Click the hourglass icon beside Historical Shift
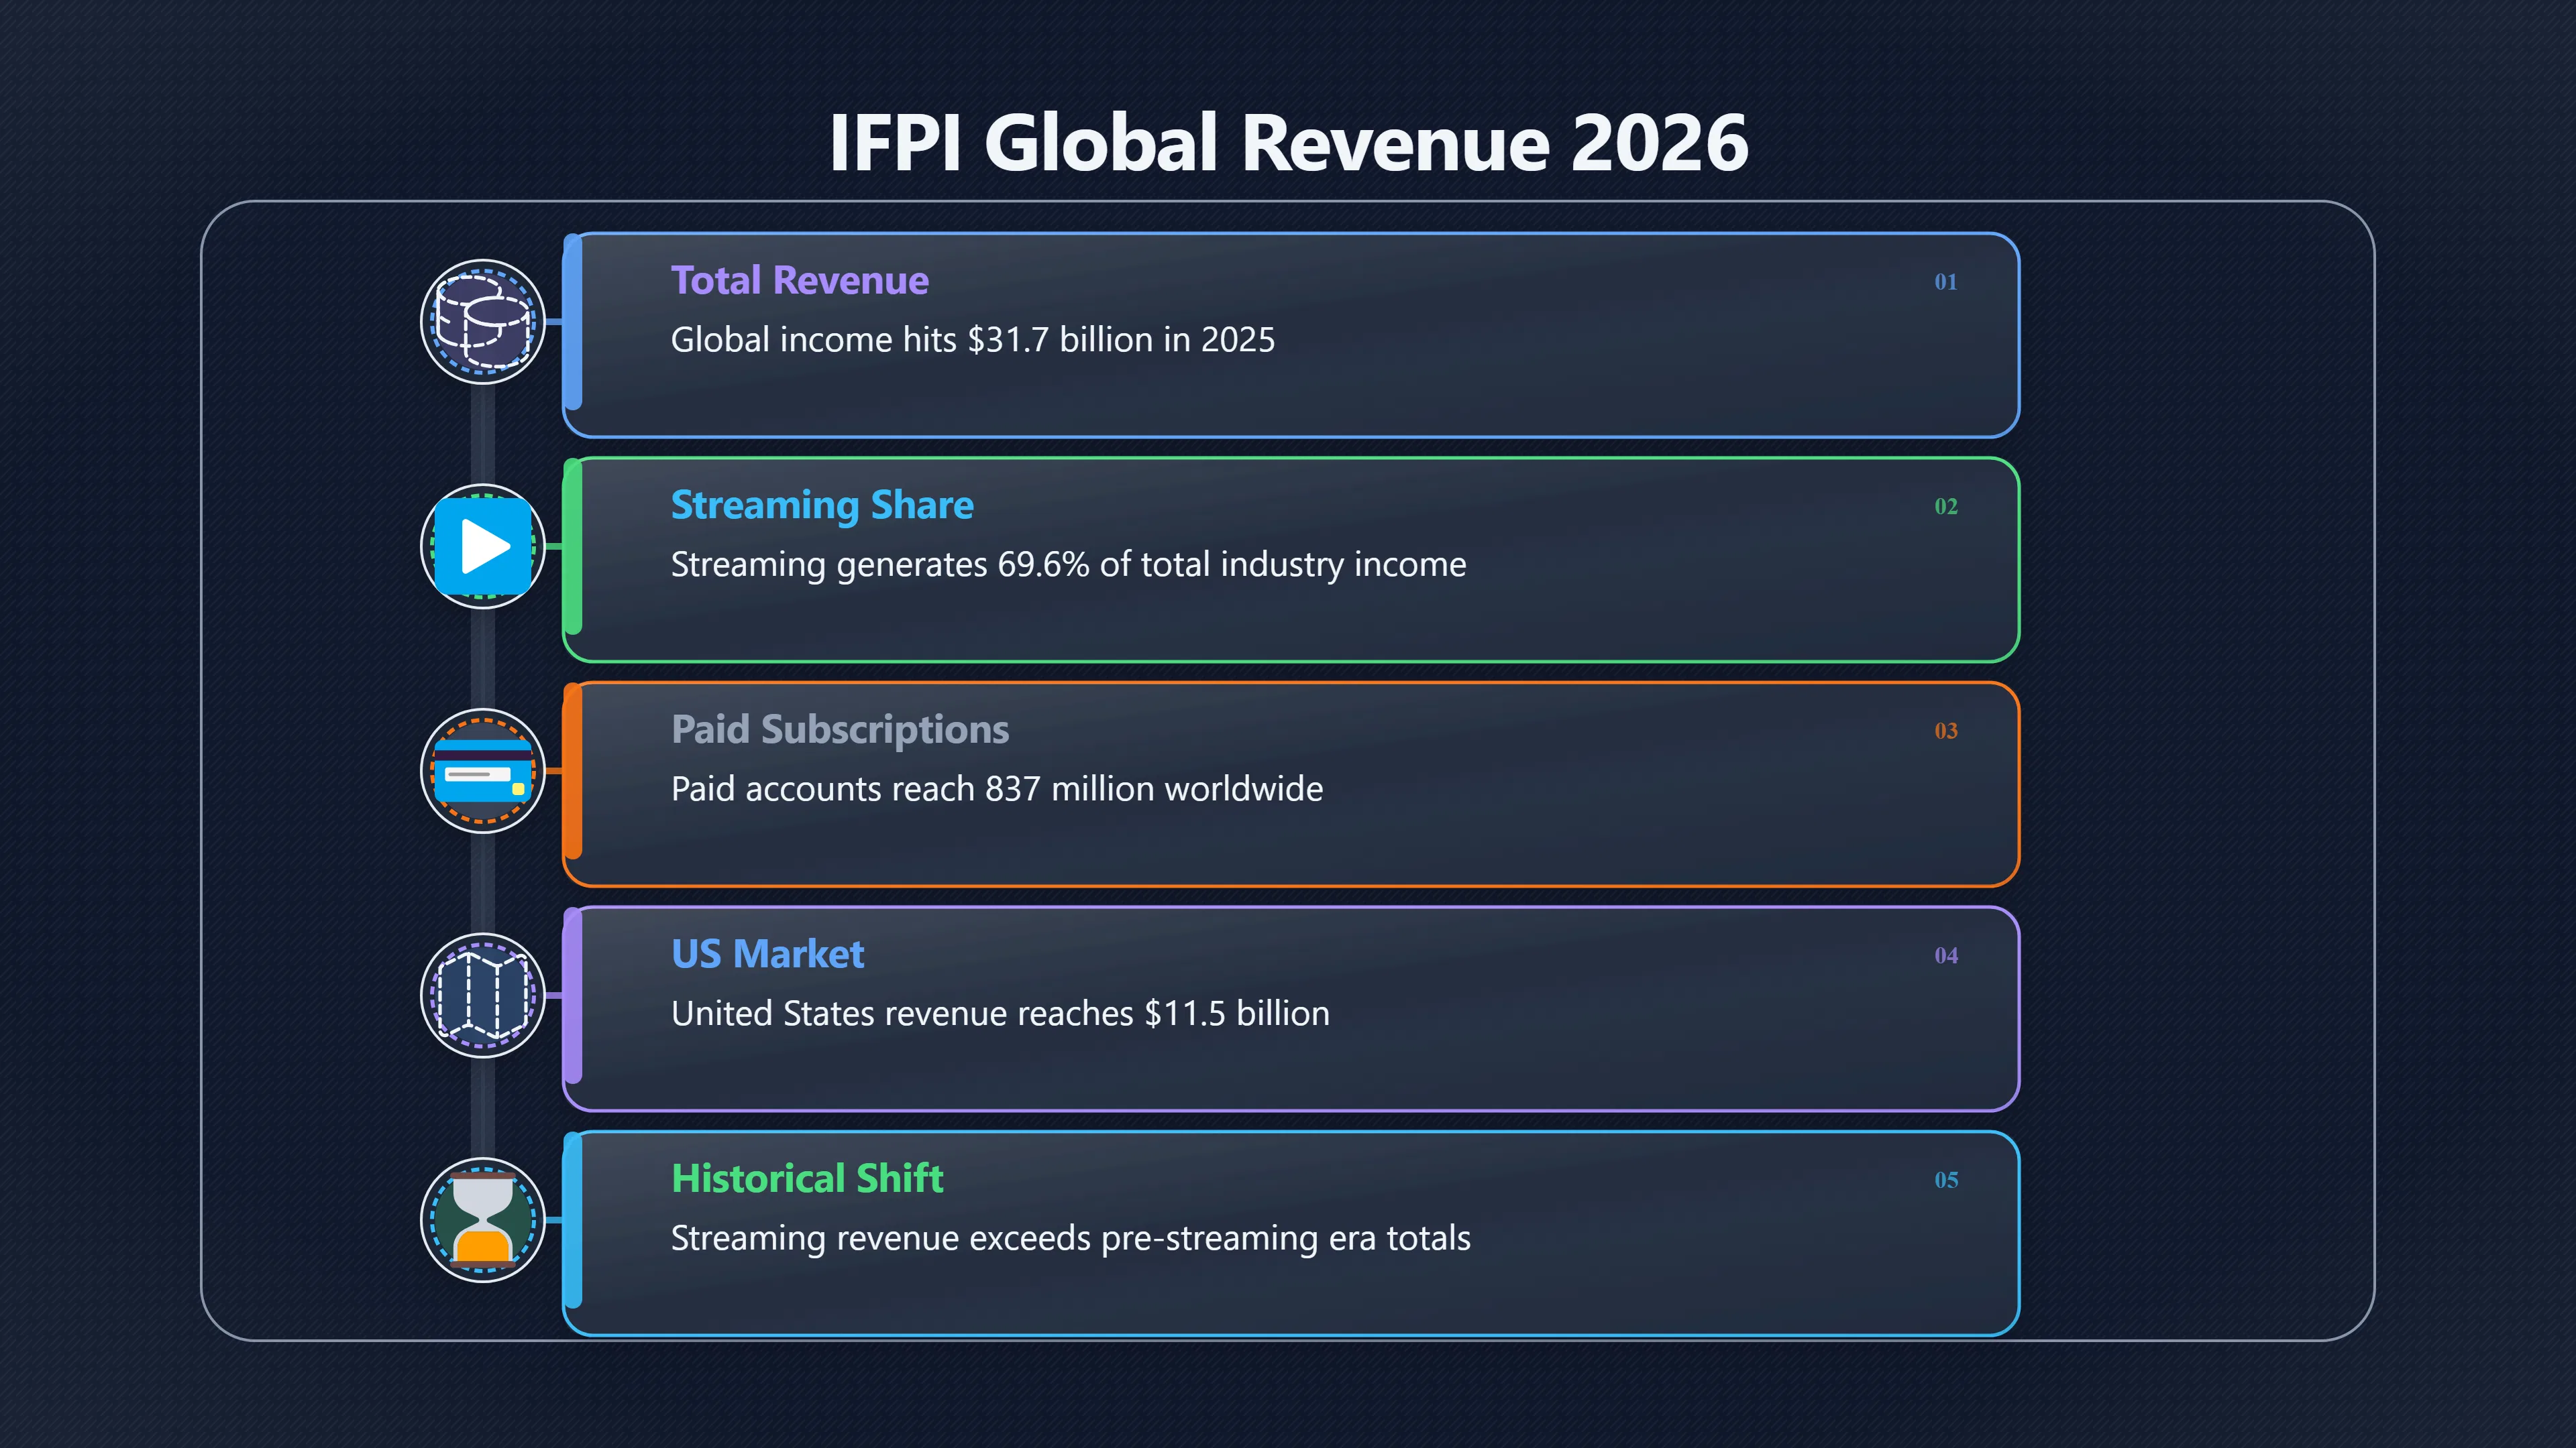This screenshot has width=2576, height=1448. 483,1219
